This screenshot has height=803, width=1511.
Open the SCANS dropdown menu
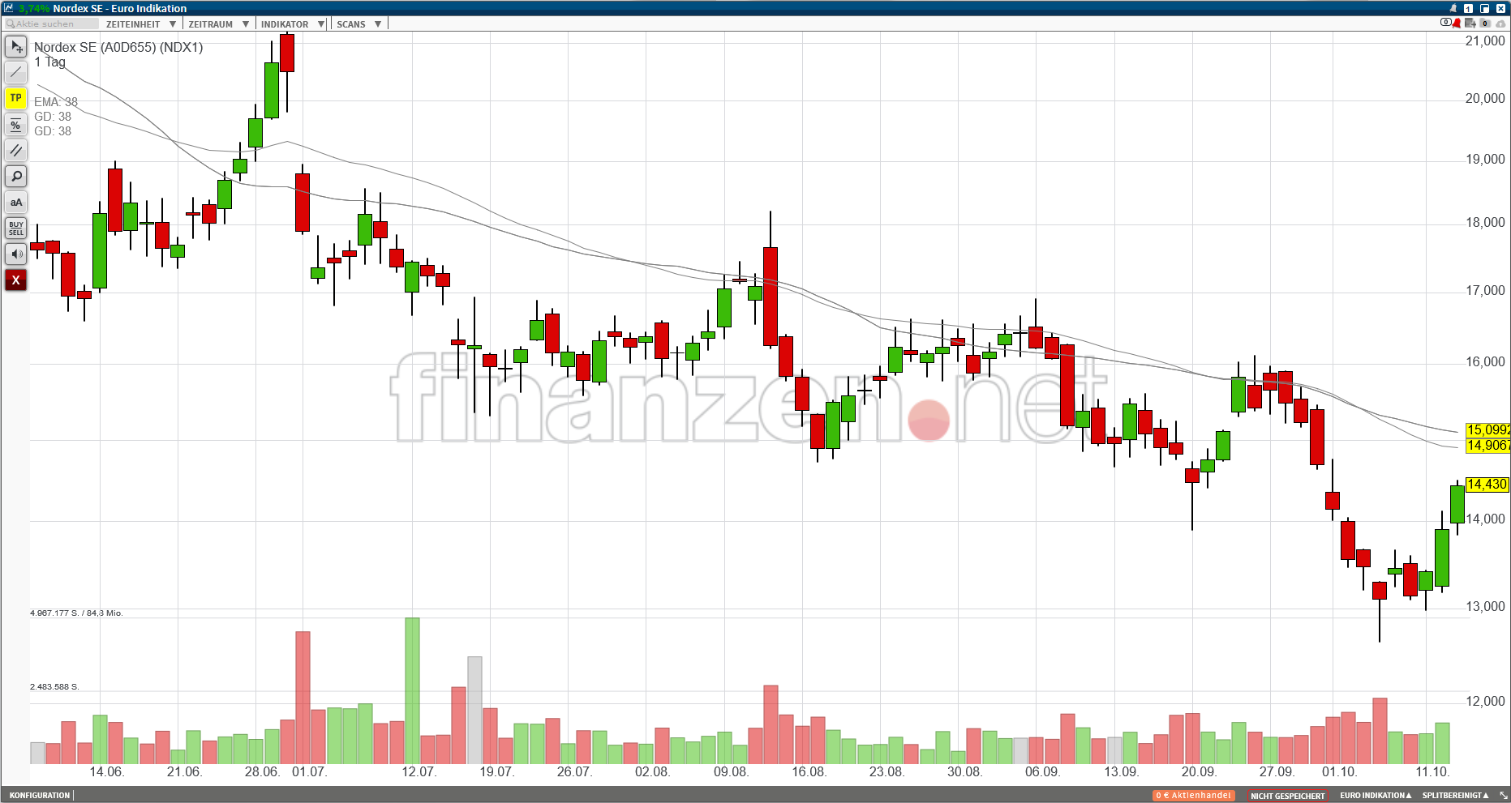358,24
